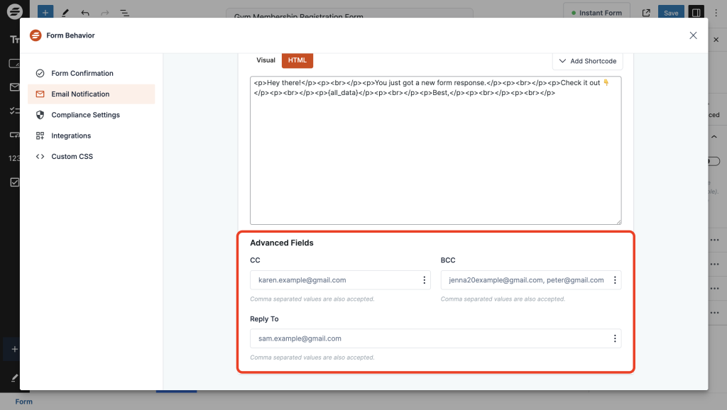Click the Form Confirmation check icon
Viewport: 727px width, 410px height.
coord(40,73)
